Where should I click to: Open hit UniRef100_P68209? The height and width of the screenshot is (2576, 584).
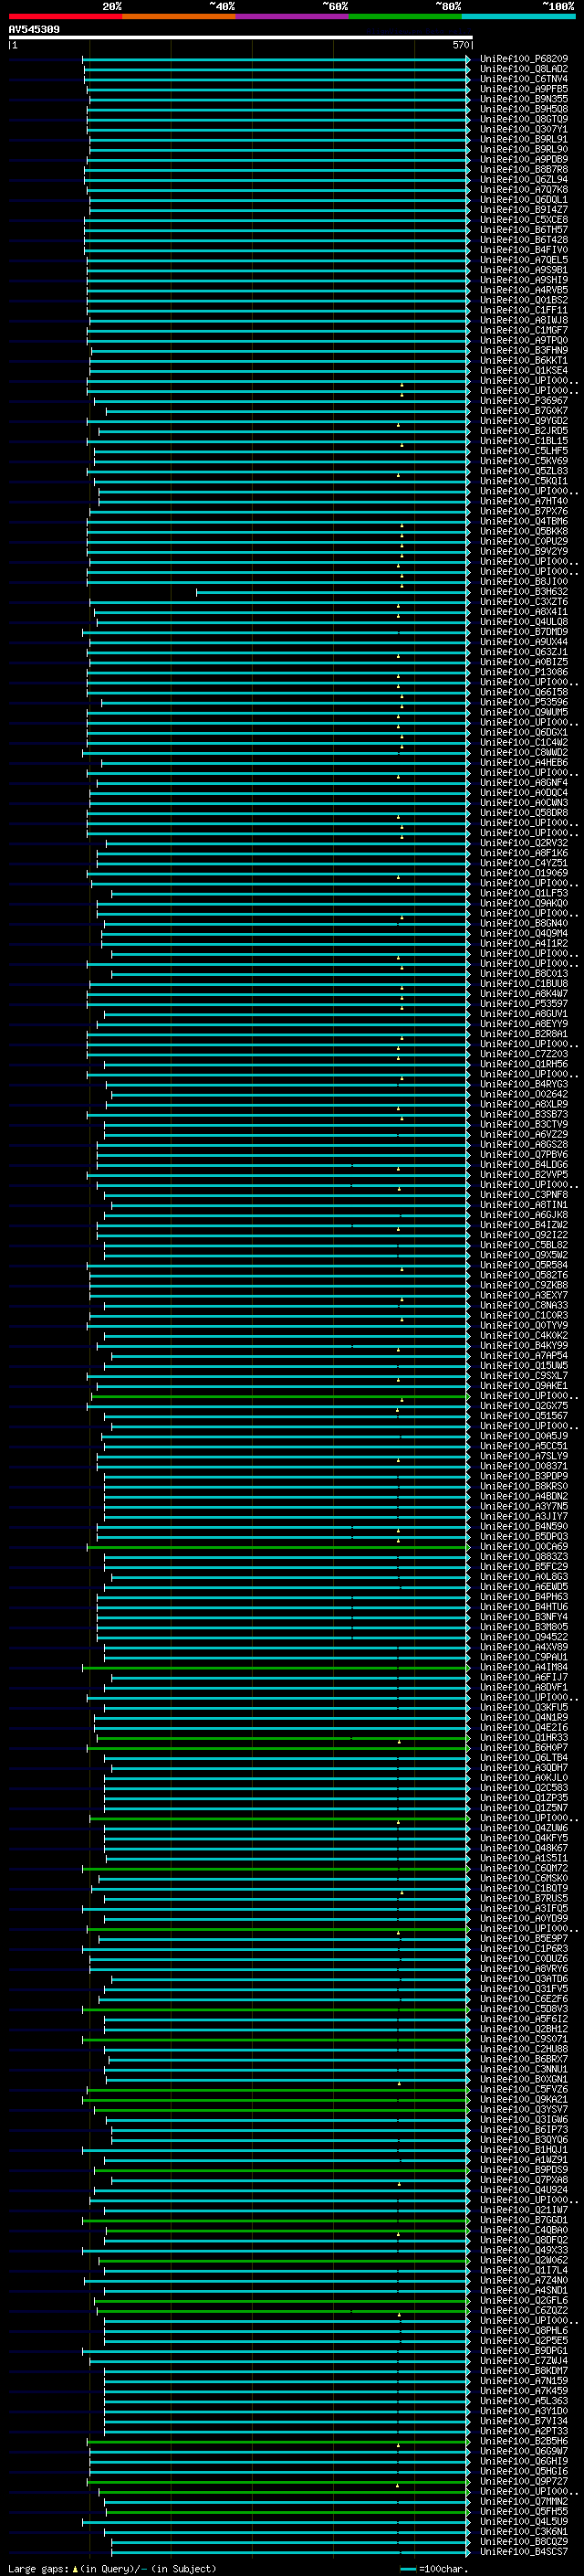point(524,59)
